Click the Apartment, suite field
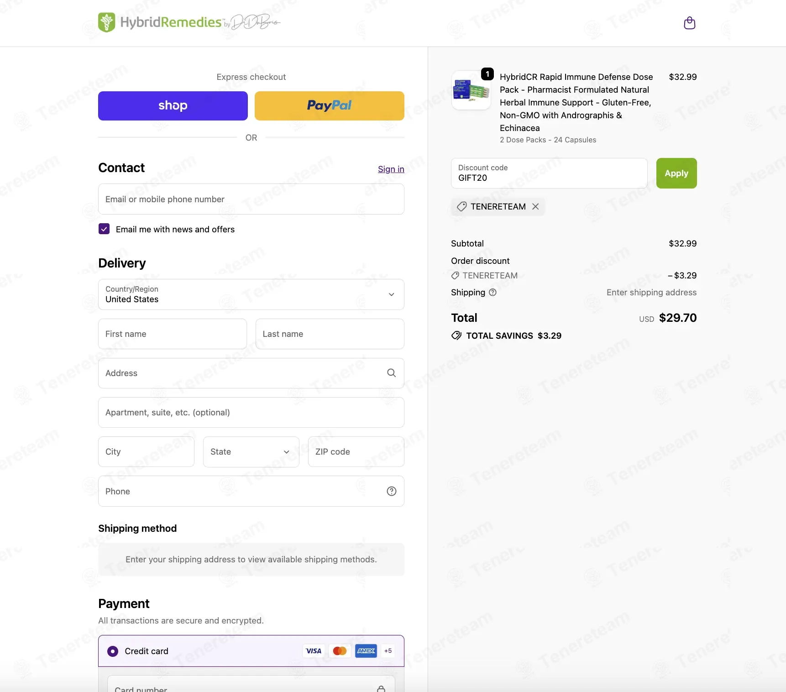The image size is (786, 692). click(x=251, y=412)
